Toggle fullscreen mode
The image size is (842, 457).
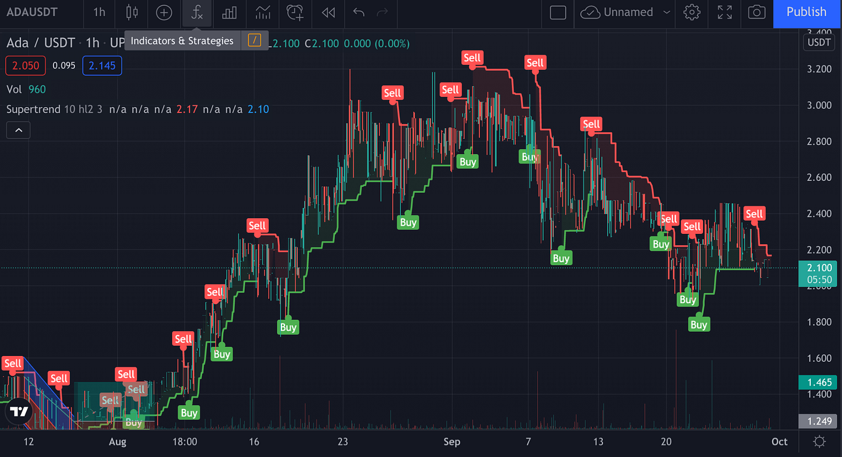point(724,13)
